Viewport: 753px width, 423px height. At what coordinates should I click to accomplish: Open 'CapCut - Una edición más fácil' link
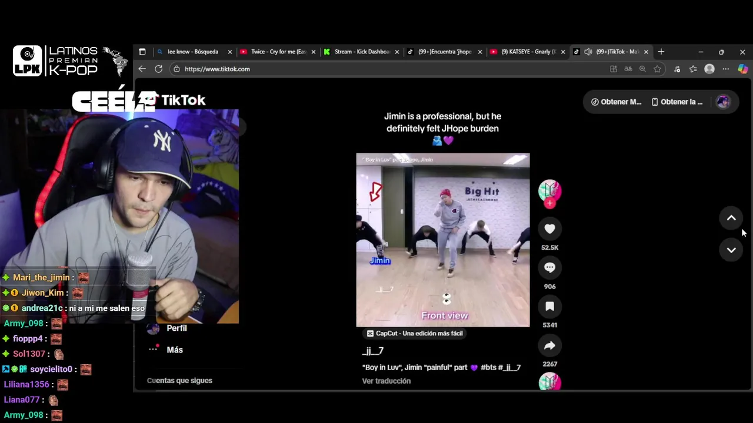[415, 333]
